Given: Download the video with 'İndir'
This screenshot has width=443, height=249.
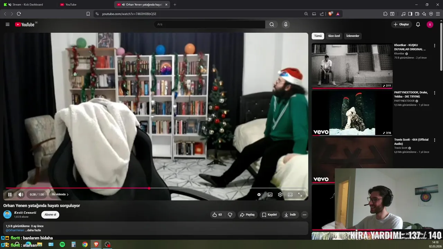Looking at the screenshot, I should (x=290, y=215).
